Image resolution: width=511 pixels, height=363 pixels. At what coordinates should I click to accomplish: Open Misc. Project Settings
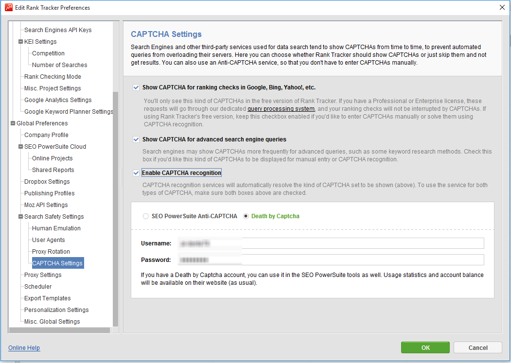[x=53, y=88]
